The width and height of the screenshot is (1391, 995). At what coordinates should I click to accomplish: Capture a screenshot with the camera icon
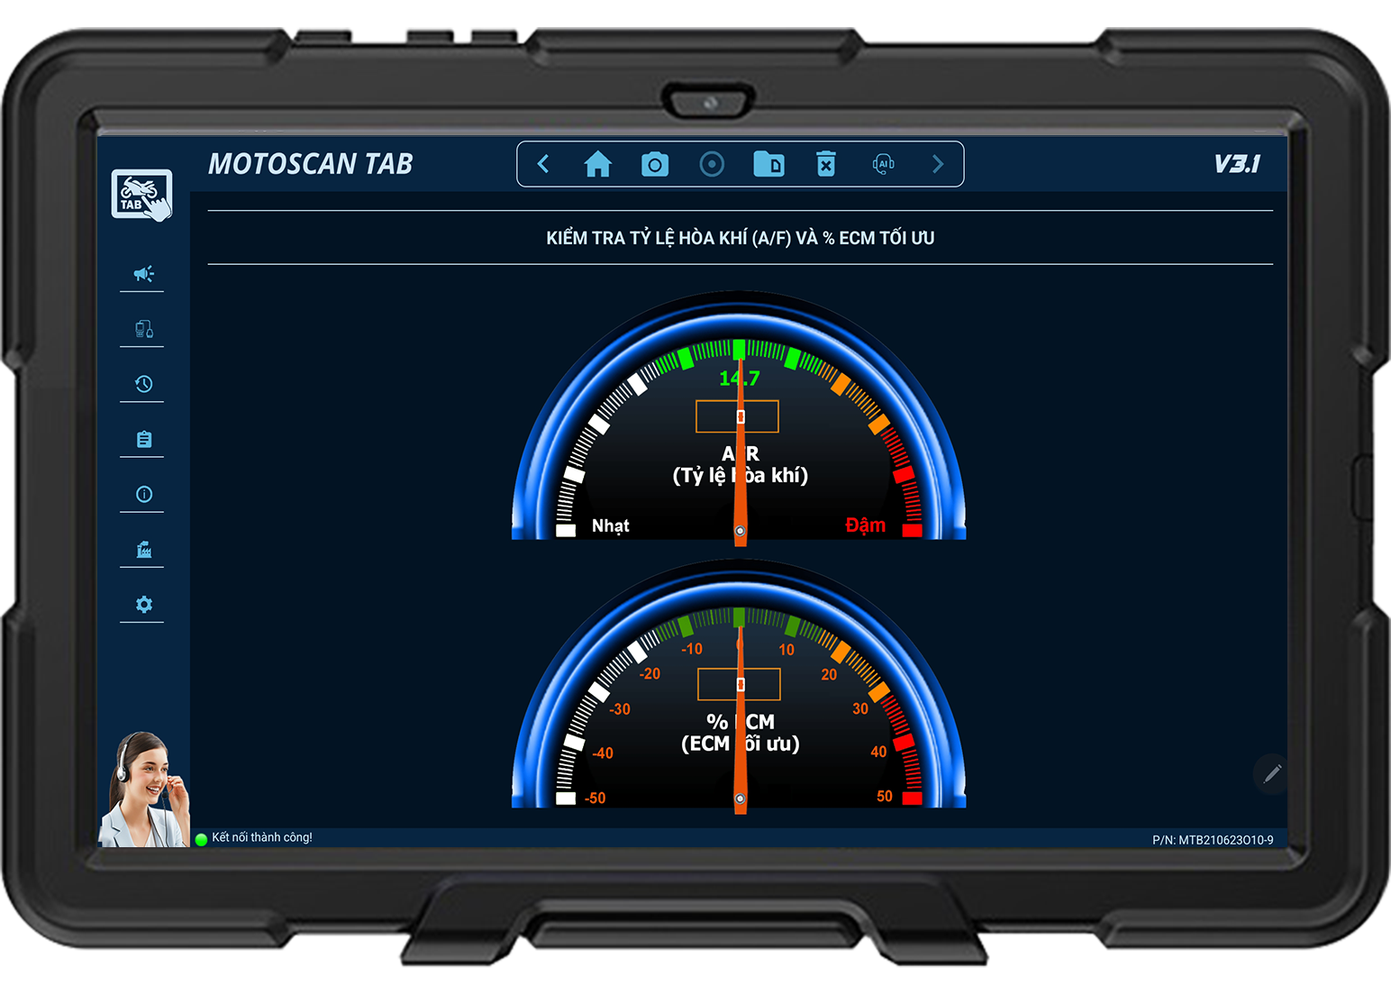(x=655, y=164)
